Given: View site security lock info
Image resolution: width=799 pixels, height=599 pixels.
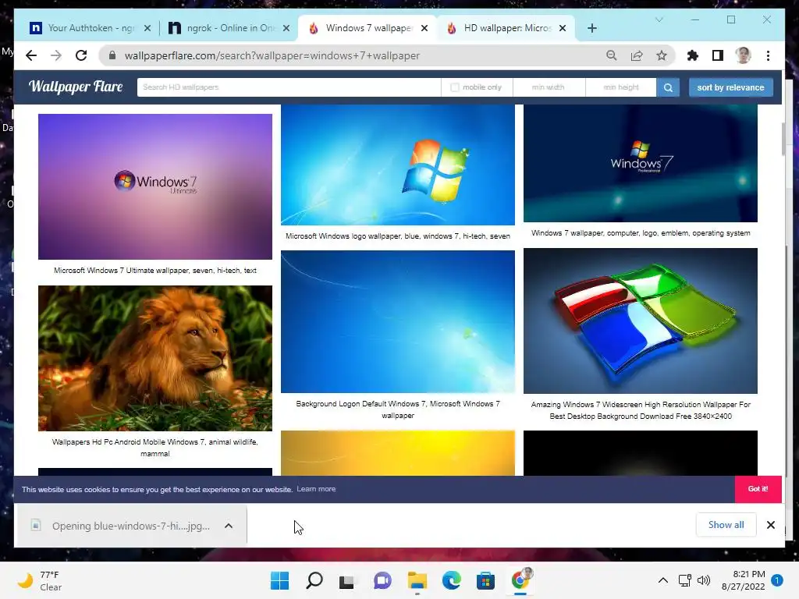Looking at the screenshot, I should (112, 55).
